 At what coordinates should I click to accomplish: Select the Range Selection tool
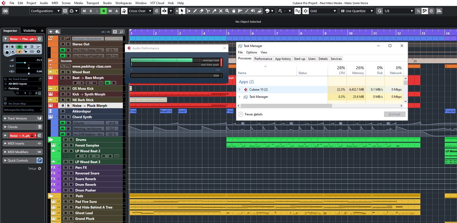[189, 11]
